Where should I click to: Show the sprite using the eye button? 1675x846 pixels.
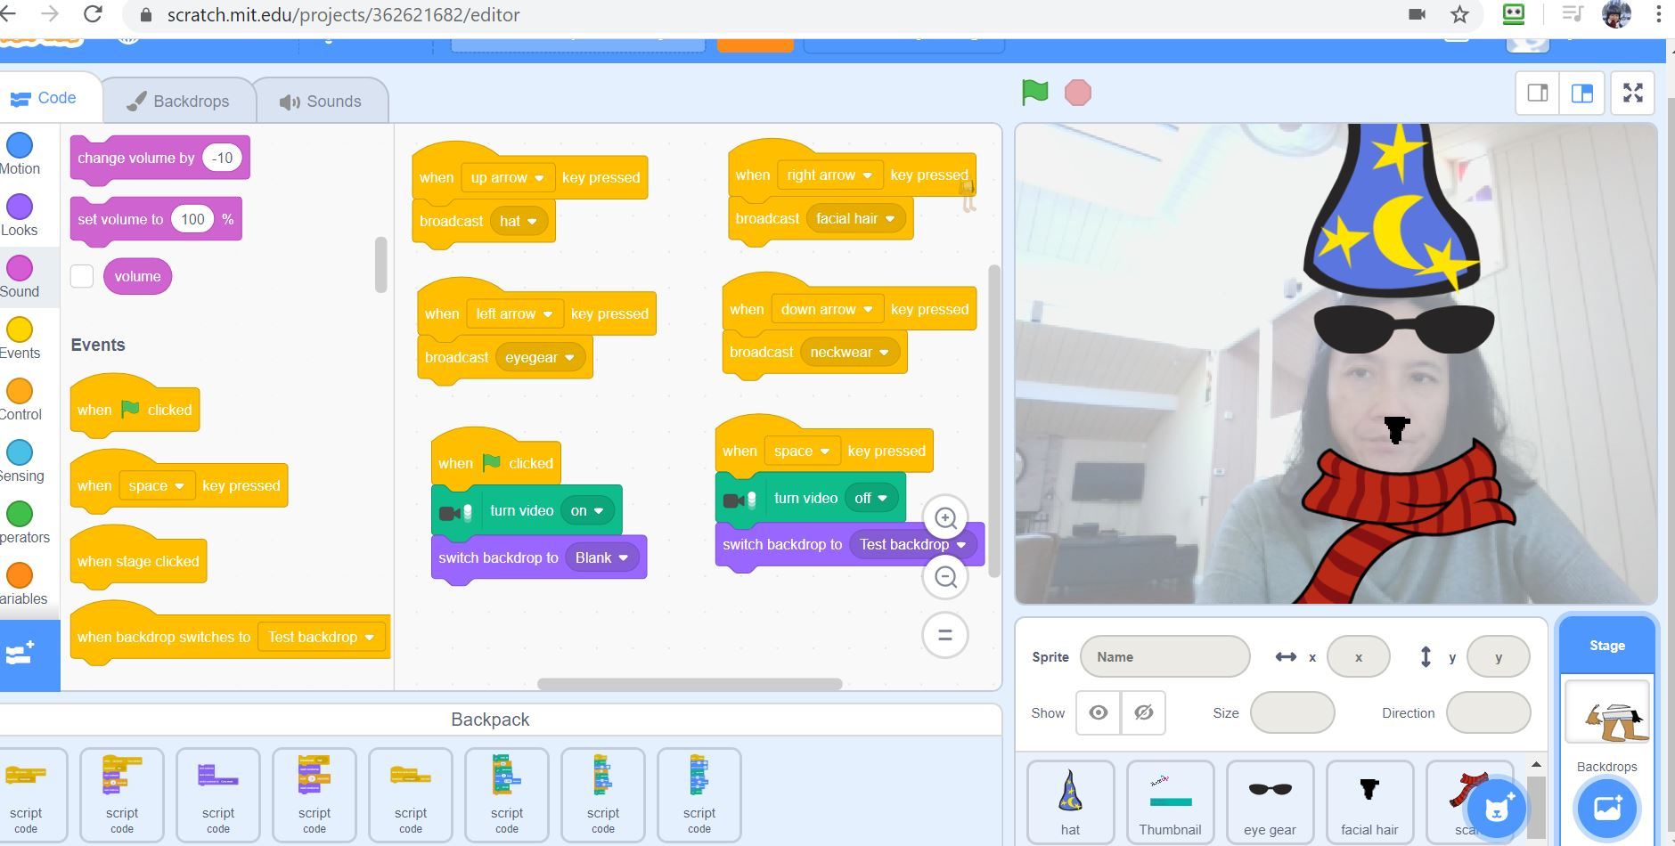1099,712
